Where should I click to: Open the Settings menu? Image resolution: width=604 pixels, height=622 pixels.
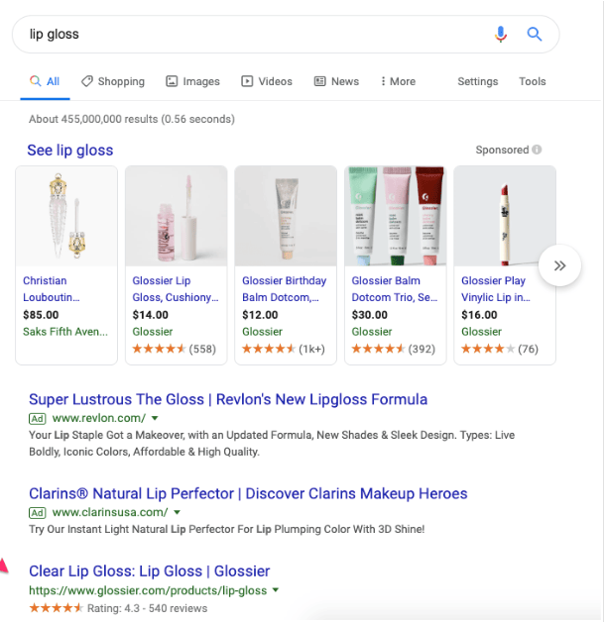point(477,81)
